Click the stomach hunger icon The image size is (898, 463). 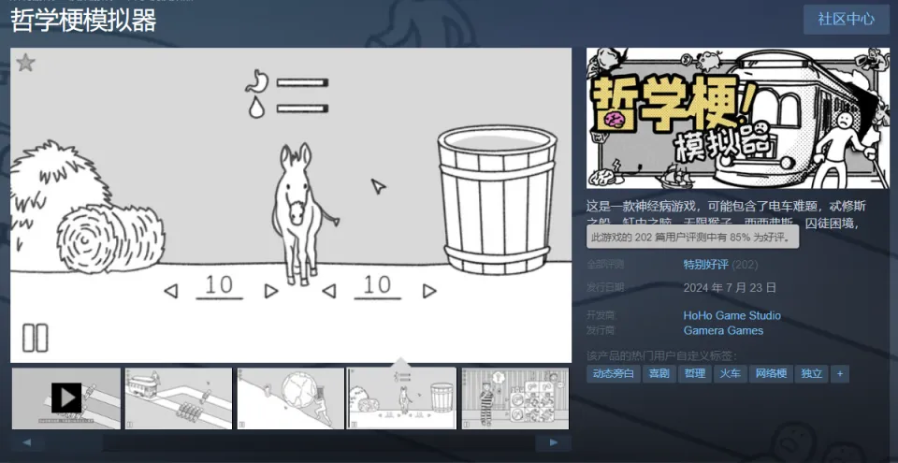point(253,82)
